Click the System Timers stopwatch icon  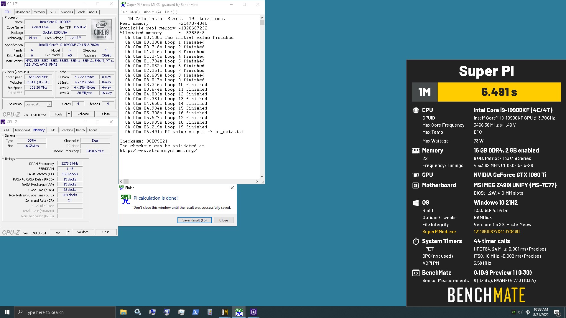click(x=416, y=241)
